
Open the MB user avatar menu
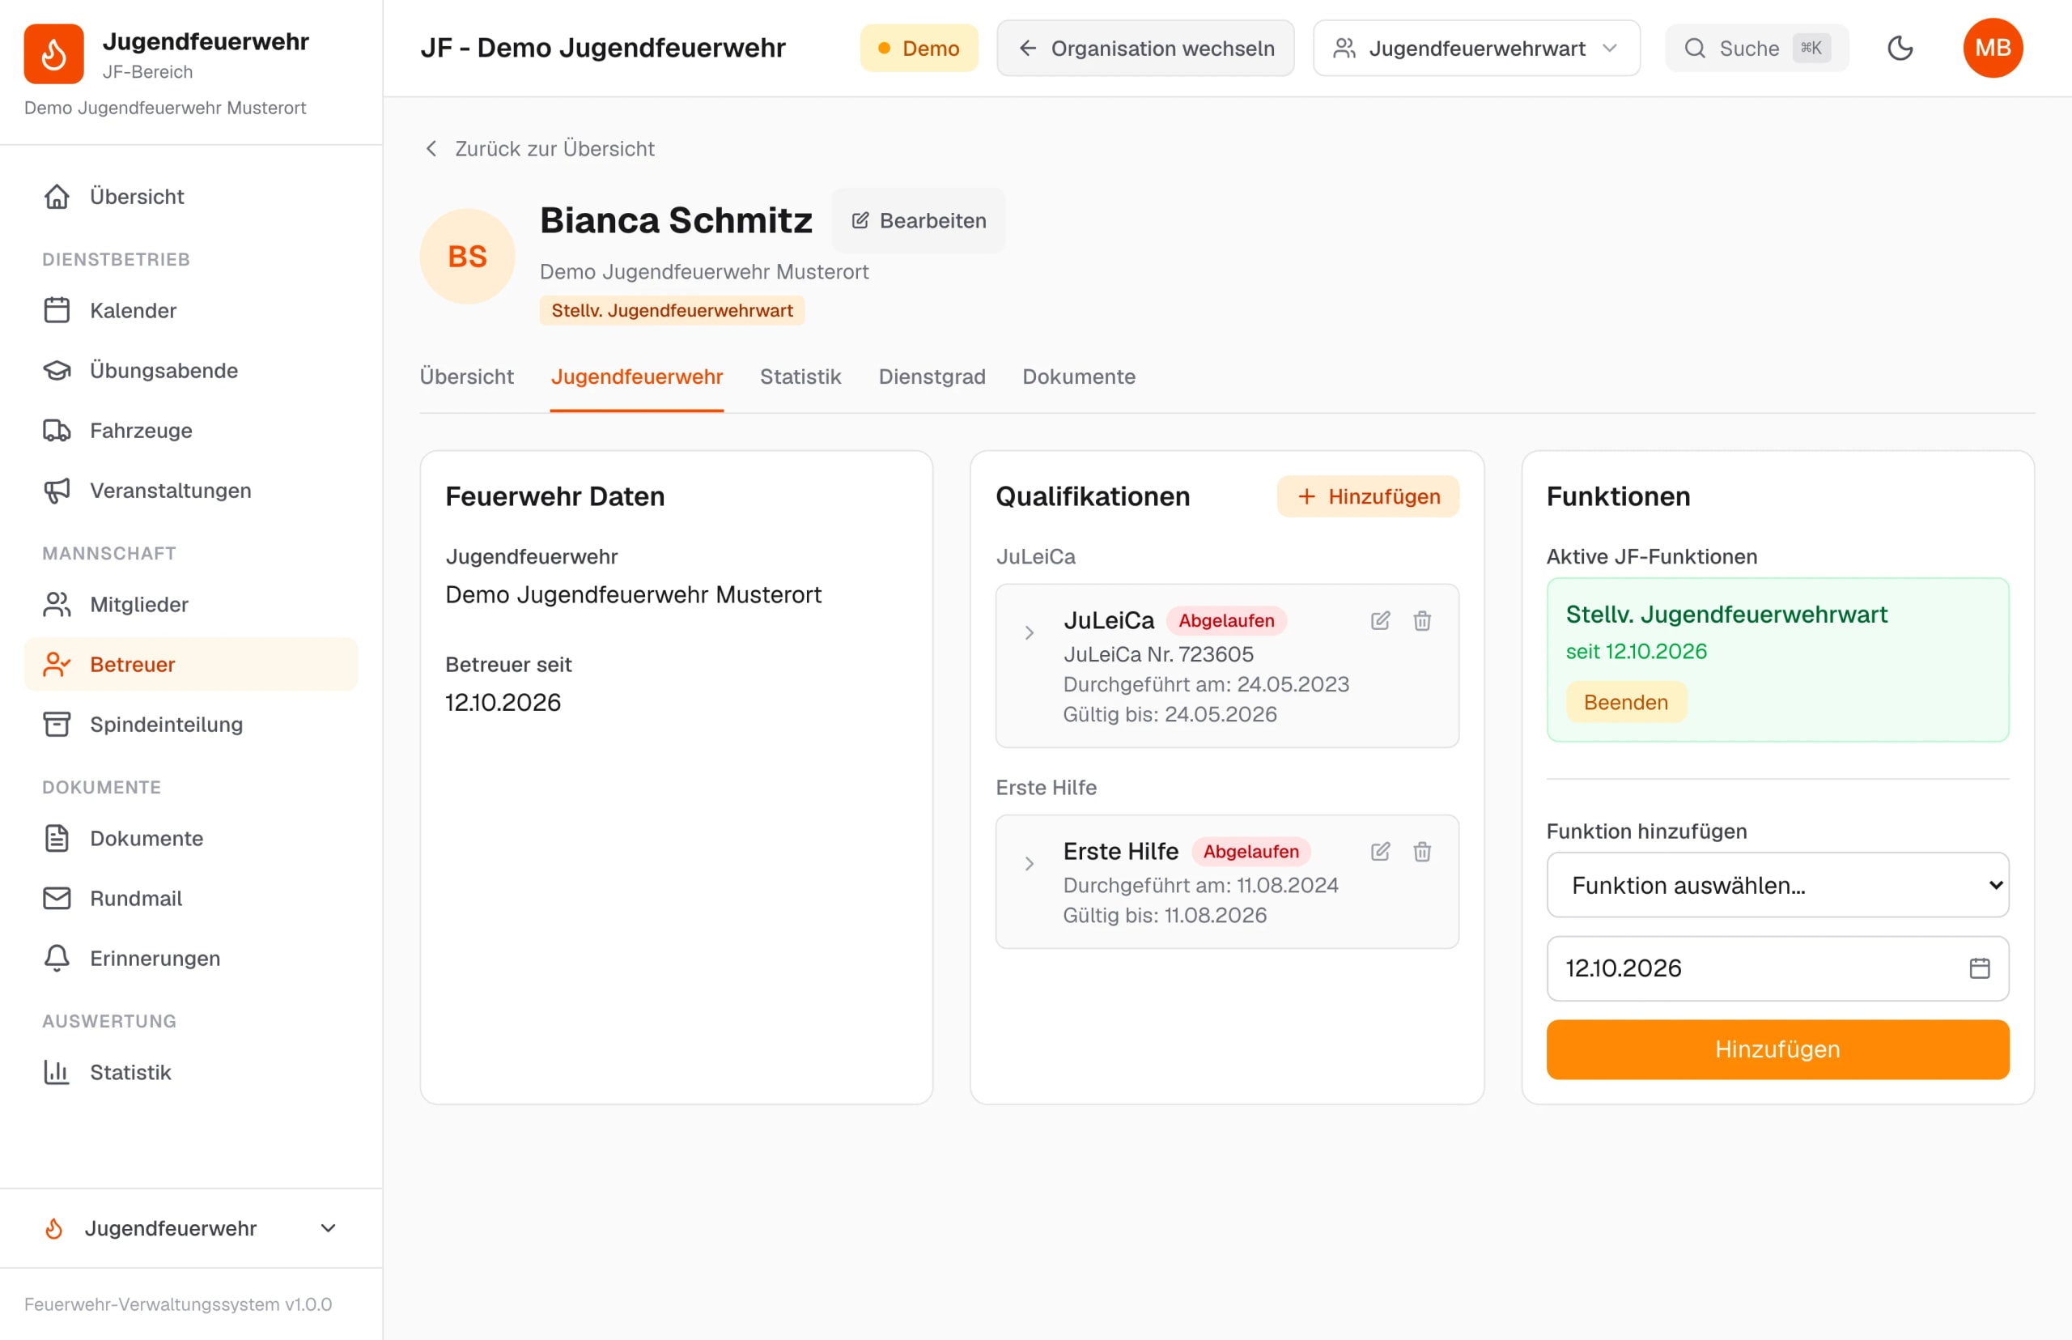pyautogui.click(x=1992, y=48)
